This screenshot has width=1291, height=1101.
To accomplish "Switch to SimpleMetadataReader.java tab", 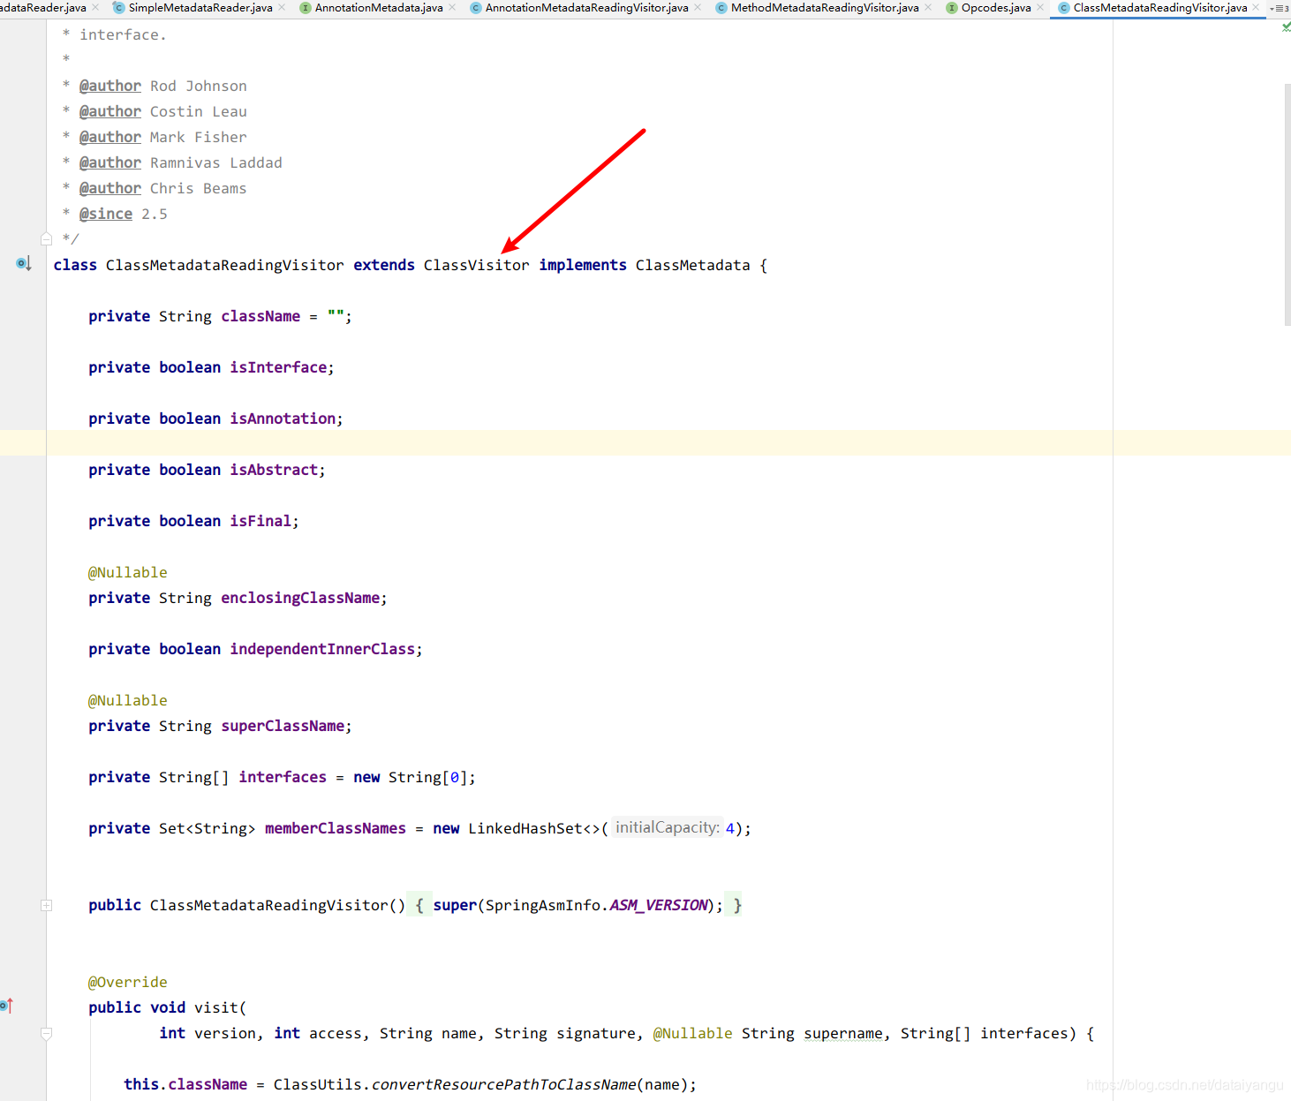I will [200, 8].
